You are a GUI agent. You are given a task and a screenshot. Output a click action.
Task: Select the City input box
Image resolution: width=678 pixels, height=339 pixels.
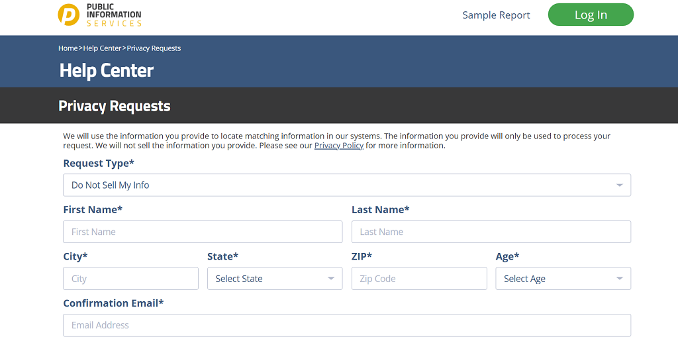tap(130, 279)
